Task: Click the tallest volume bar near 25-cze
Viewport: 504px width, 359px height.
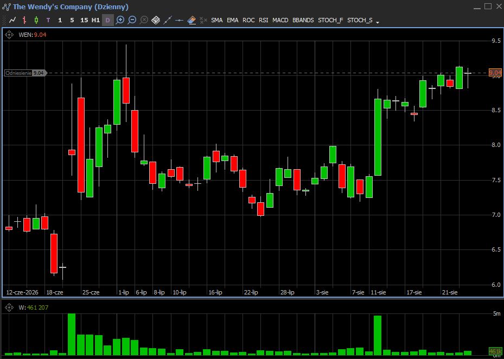Action: pos(72,334)
